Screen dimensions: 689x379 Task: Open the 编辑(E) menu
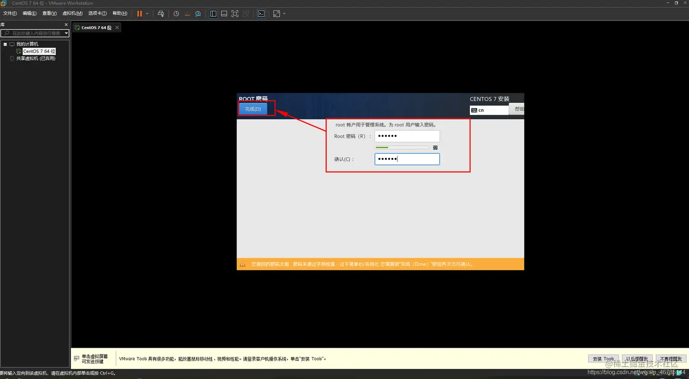[30, 13]
